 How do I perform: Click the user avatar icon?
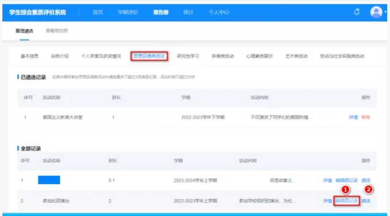coord(375,12)
